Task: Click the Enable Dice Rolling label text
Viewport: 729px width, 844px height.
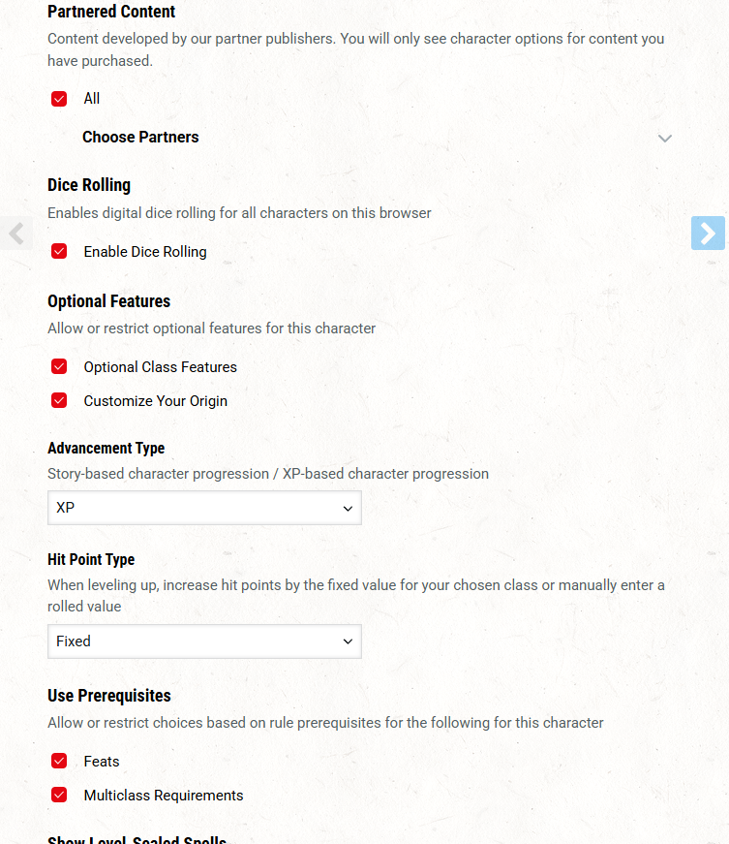Action: coord(145,252)
